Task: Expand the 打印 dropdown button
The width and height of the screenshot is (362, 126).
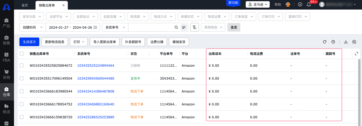Action: [x=79, y=42]
